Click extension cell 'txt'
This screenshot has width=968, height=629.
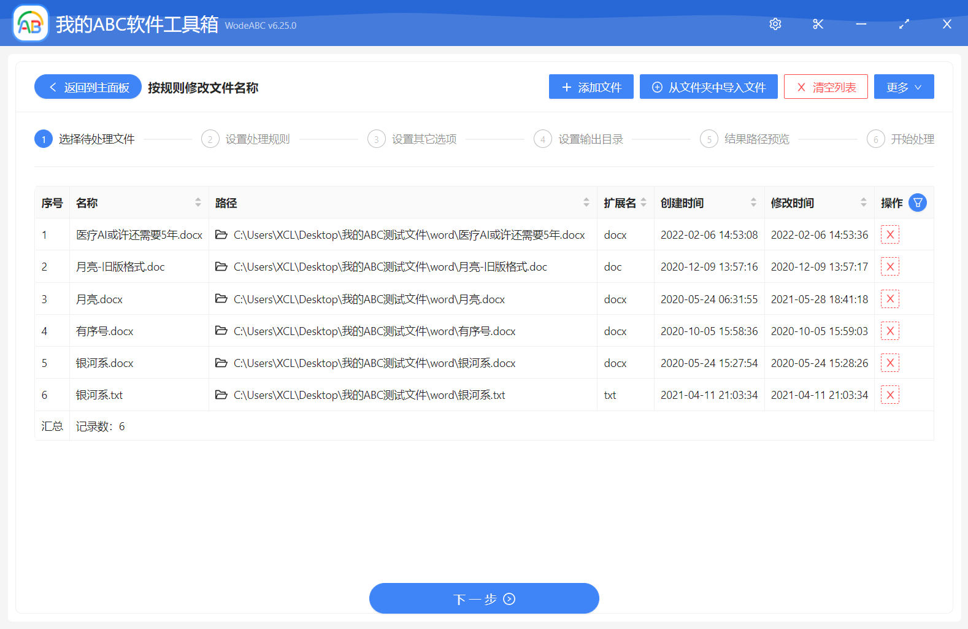tap(610, 395)
